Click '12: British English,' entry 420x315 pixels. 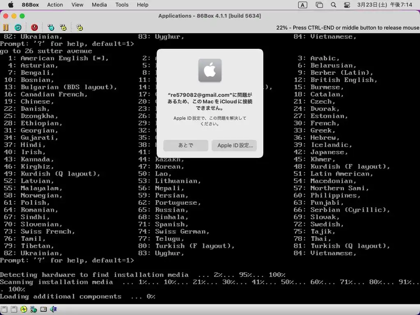[x=336, y=80]
